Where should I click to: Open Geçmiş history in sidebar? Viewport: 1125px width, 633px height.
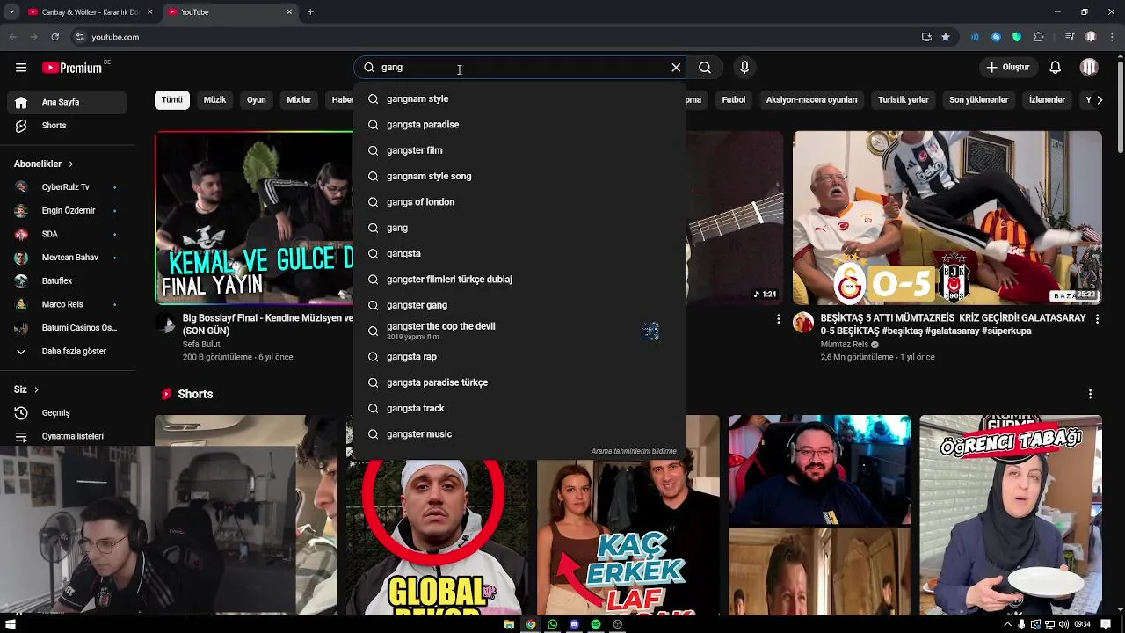(x=69, y=413)
